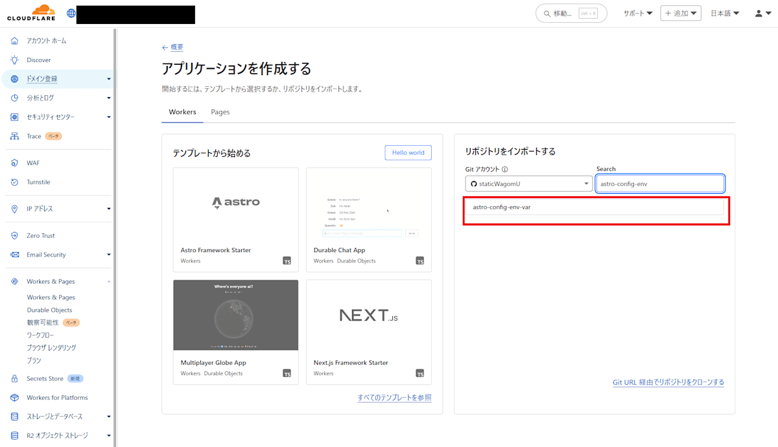This screenshot has height=447, width=778.
Task: Click the TS badge on Astro Framework Starter
Action: (287, 261)
